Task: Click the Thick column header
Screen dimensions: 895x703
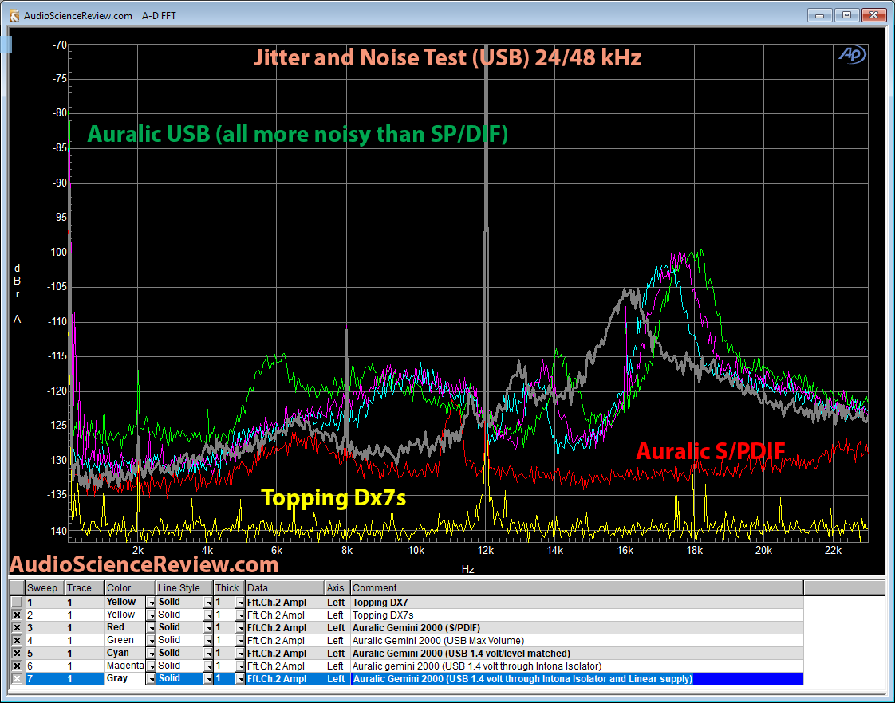Action: tap(230, 588)
